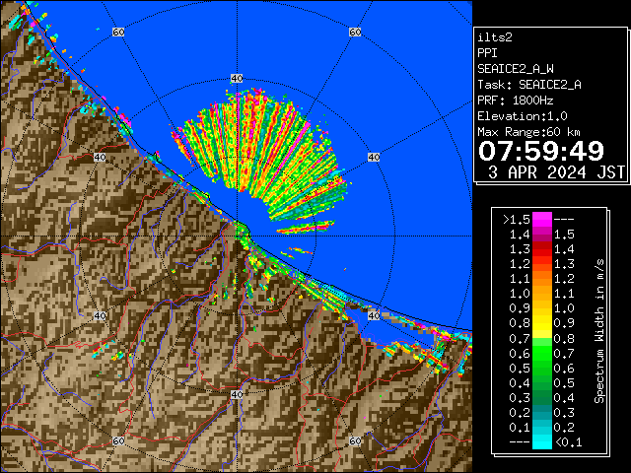
Task: Click the "PPI" scan type label
Action: coord(487,53)
